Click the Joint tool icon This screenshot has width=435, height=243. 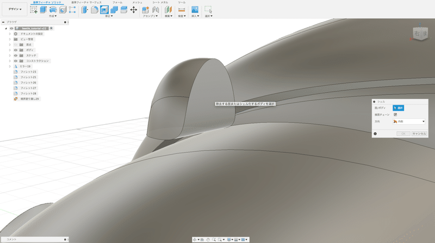pos(156,10)
